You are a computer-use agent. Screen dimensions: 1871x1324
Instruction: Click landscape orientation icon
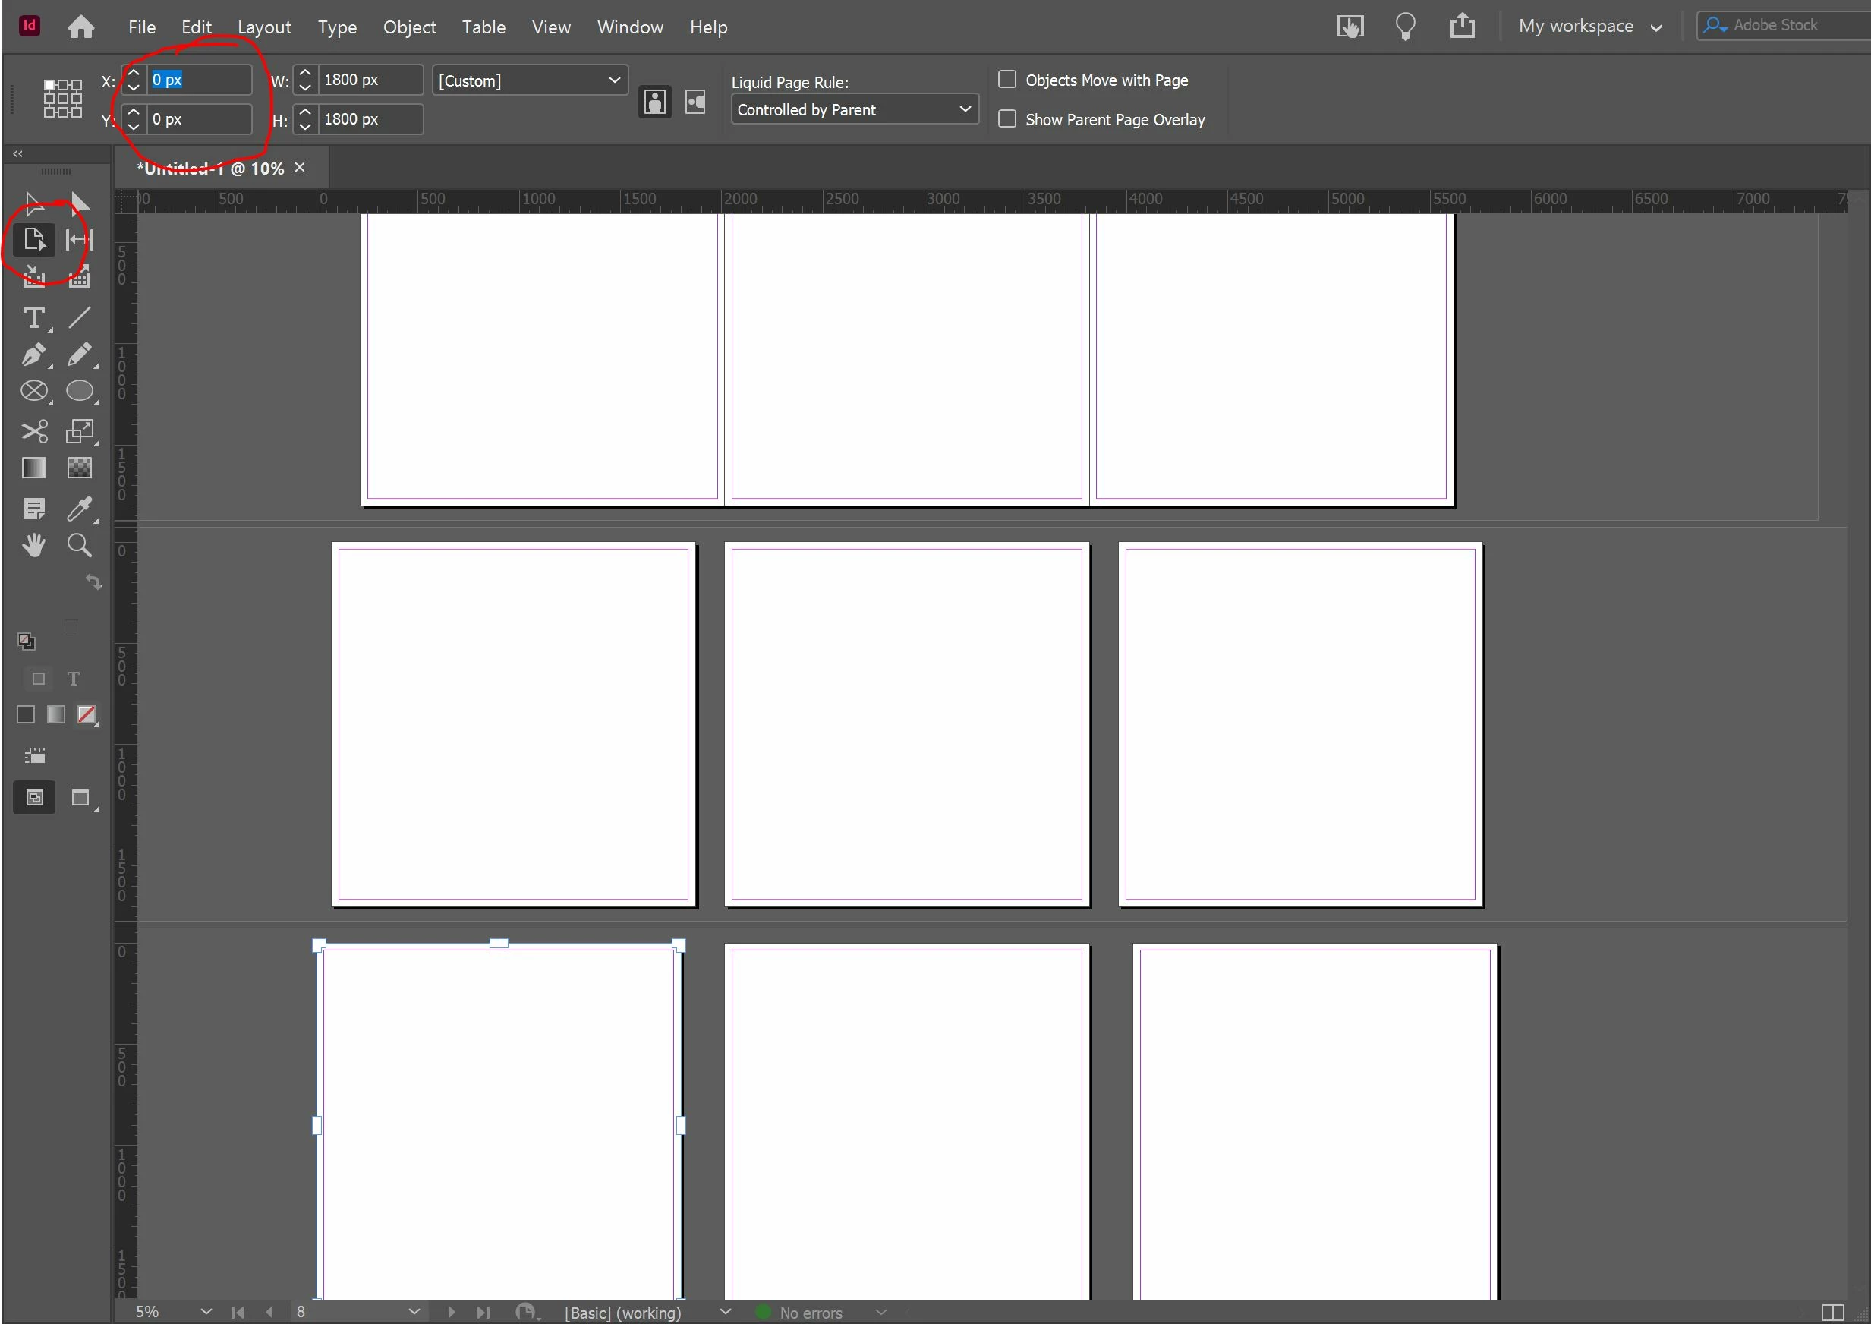(695, 102)
